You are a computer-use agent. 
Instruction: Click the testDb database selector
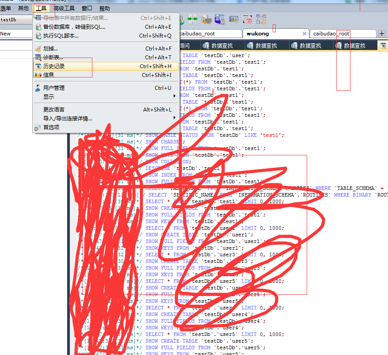point(16,19)
